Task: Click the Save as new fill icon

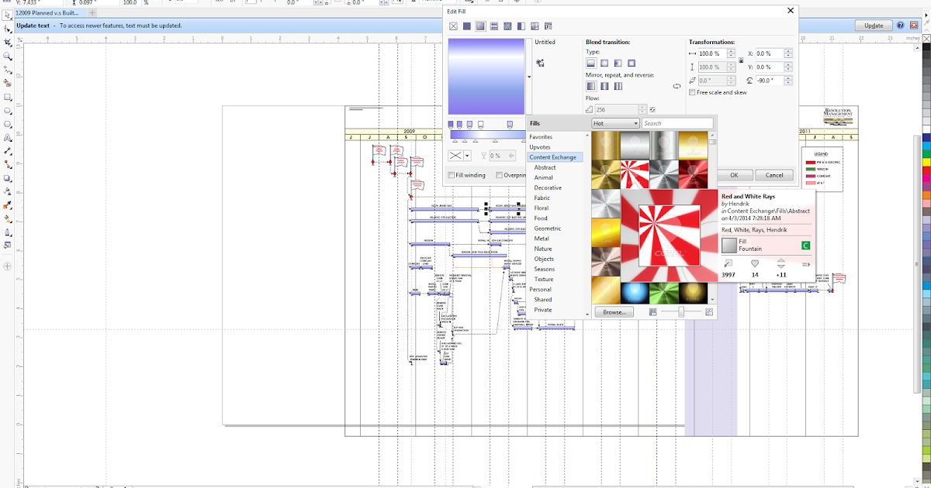Action: click(540, 63)
